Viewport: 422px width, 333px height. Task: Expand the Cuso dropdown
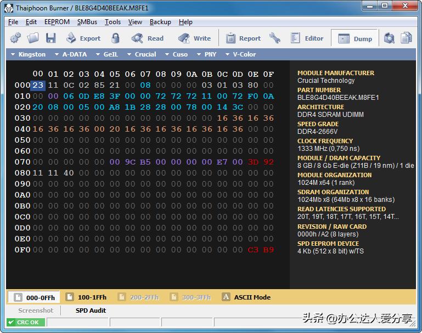pyautogui.click(x=176, y=54)
